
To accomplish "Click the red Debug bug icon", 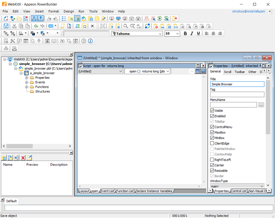I will (x=147, y=18).
